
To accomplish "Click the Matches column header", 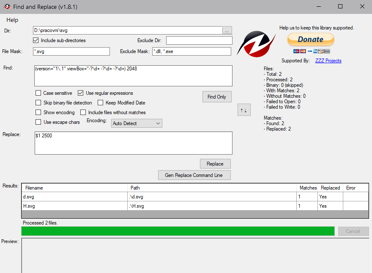I will (308, 188).
